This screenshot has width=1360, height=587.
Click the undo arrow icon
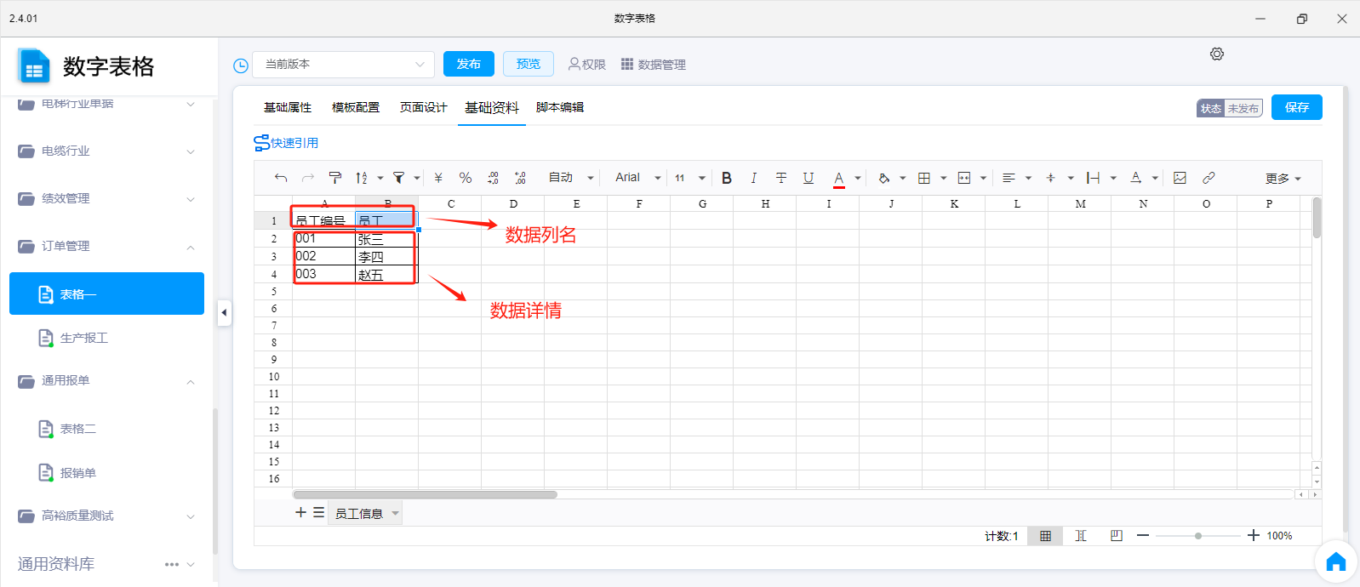click(x=281, y=178)
